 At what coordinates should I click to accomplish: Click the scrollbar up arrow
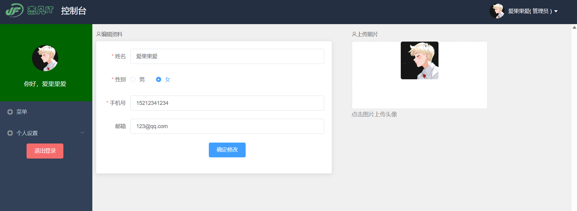[x=574, y=27]
